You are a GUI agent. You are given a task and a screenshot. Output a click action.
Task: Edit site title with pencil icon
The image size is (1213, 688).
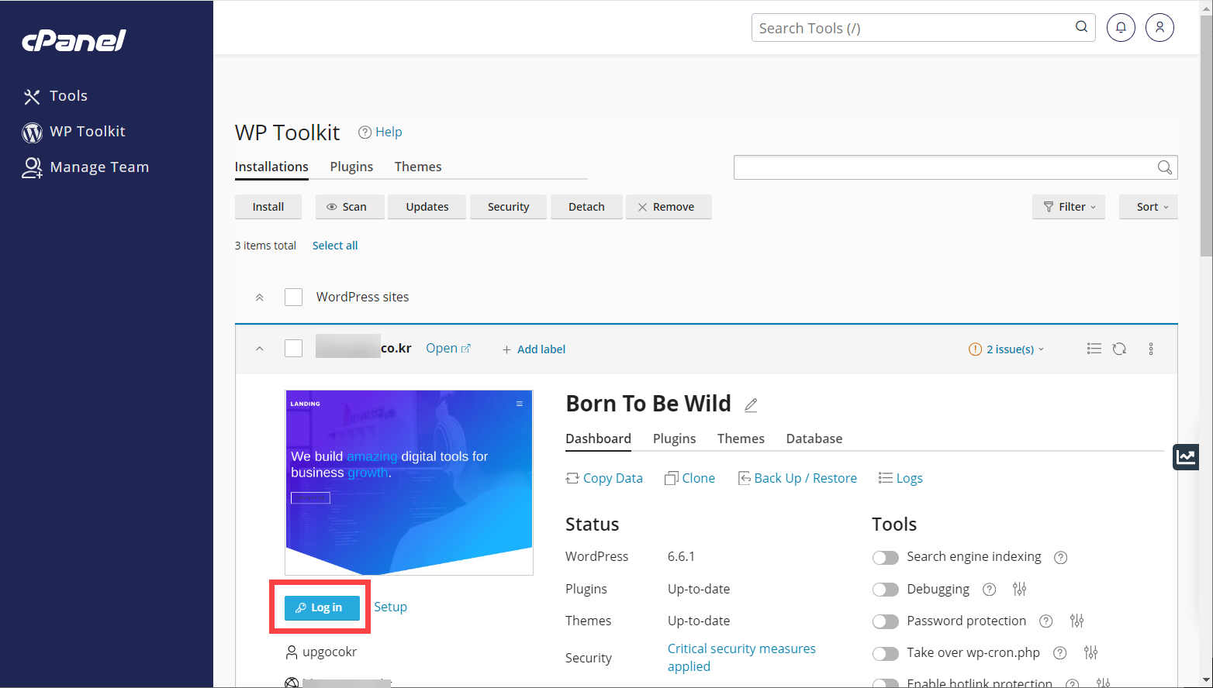point(751,405)
